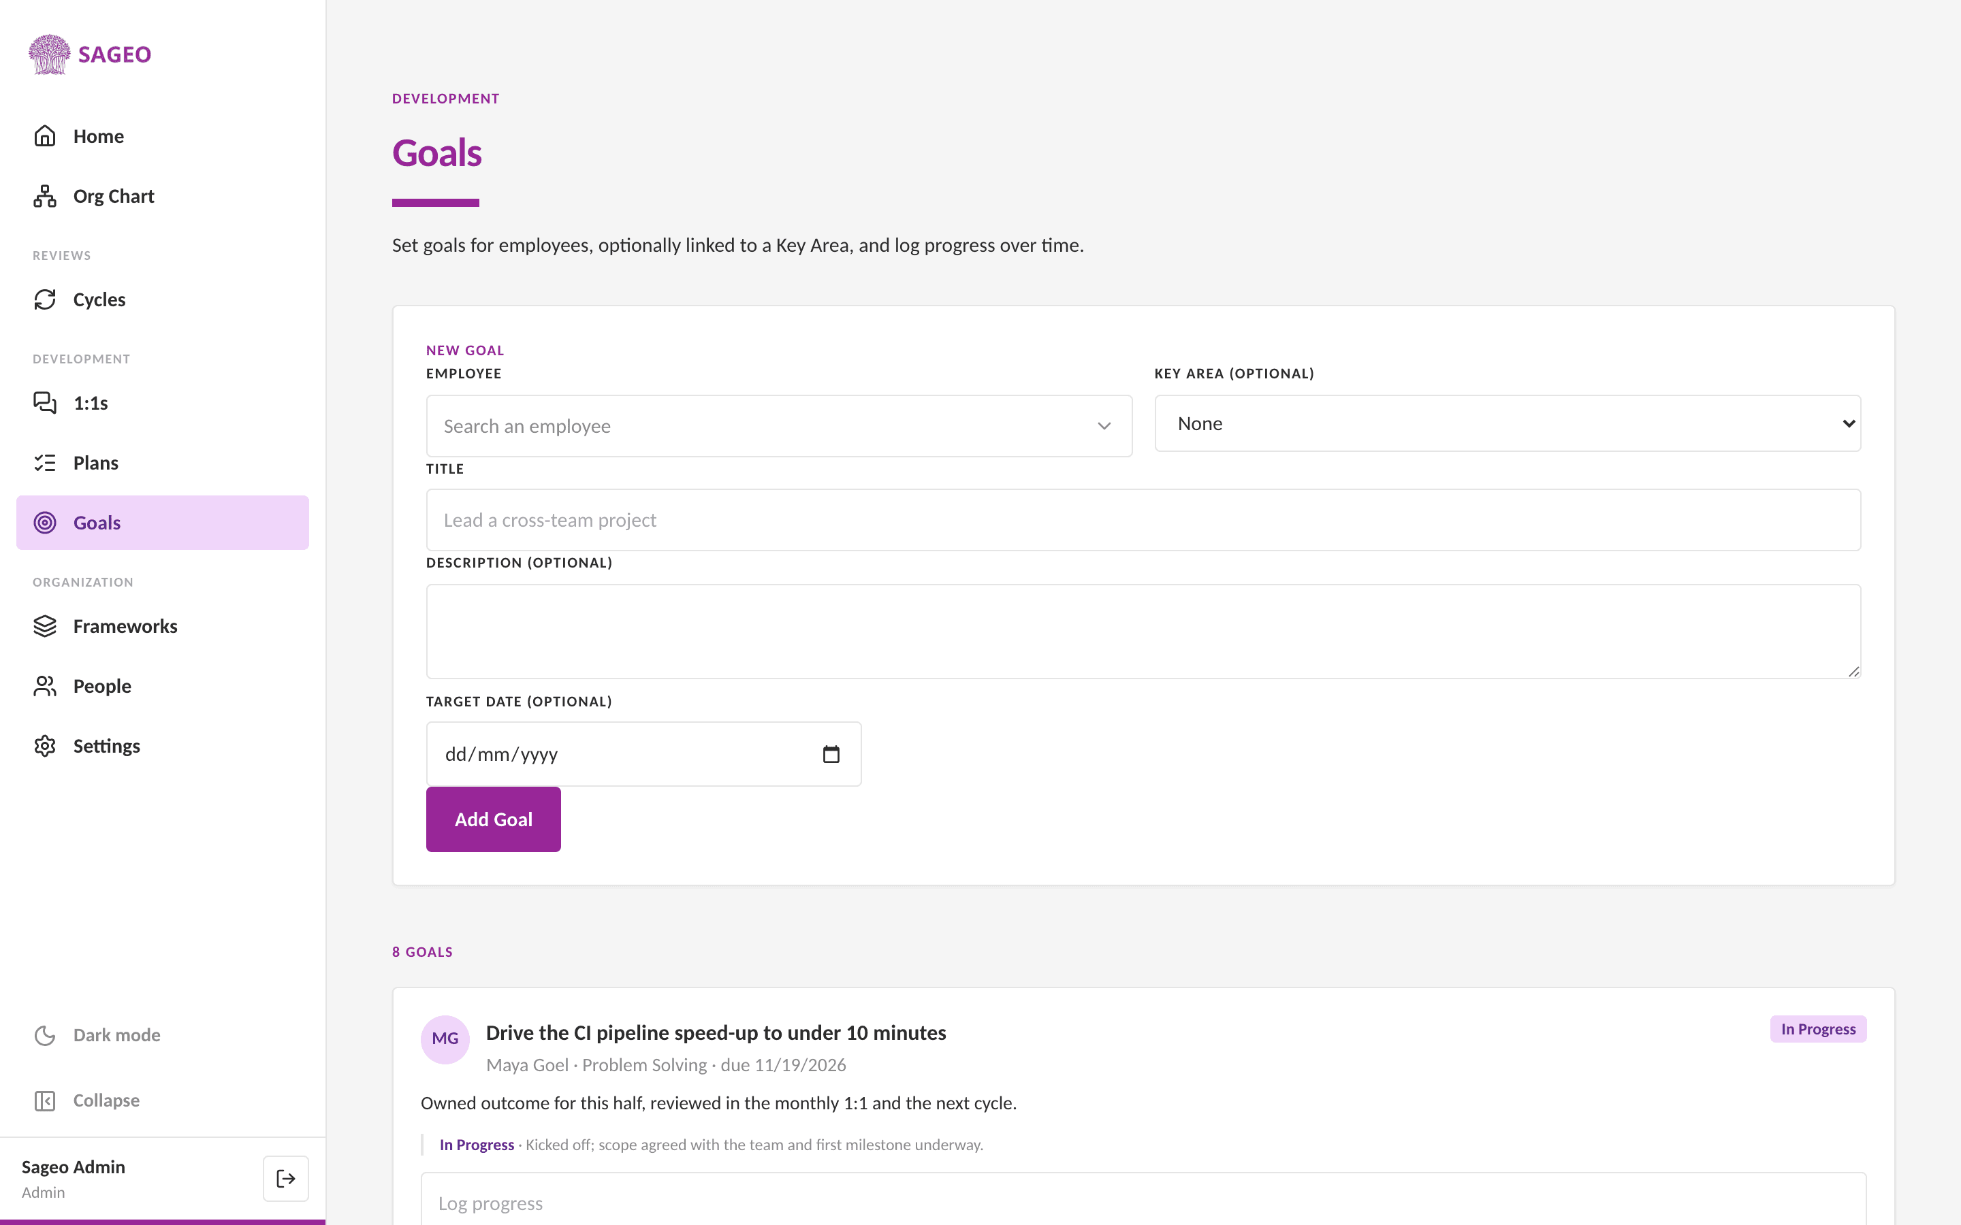The width and height of the screenshot is (1961, 1225).
Task: Open the target date calendar picker
Action: [831, 754]
